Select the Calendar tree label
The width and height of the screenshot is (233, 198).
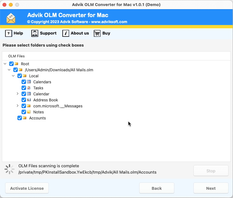pyautogui.click(x=41, y=94)
